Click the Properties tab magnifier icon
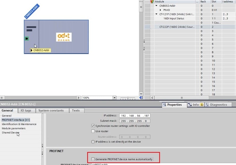Screen dimensions: 236x165 click(x=165, y=105)
